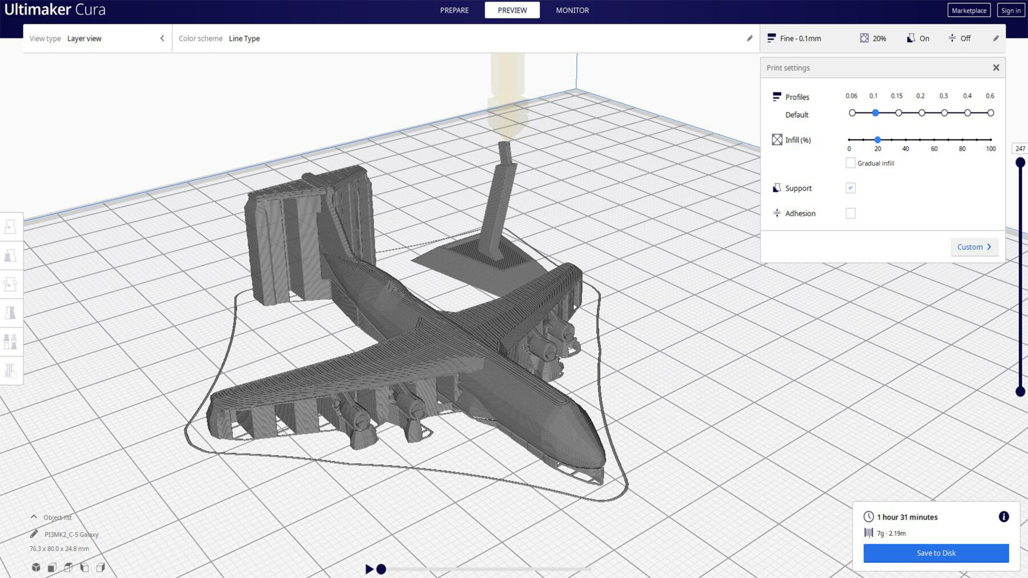1028x578 pixels.
Task: Select the top view orientation icon
Action: [68, 568]
